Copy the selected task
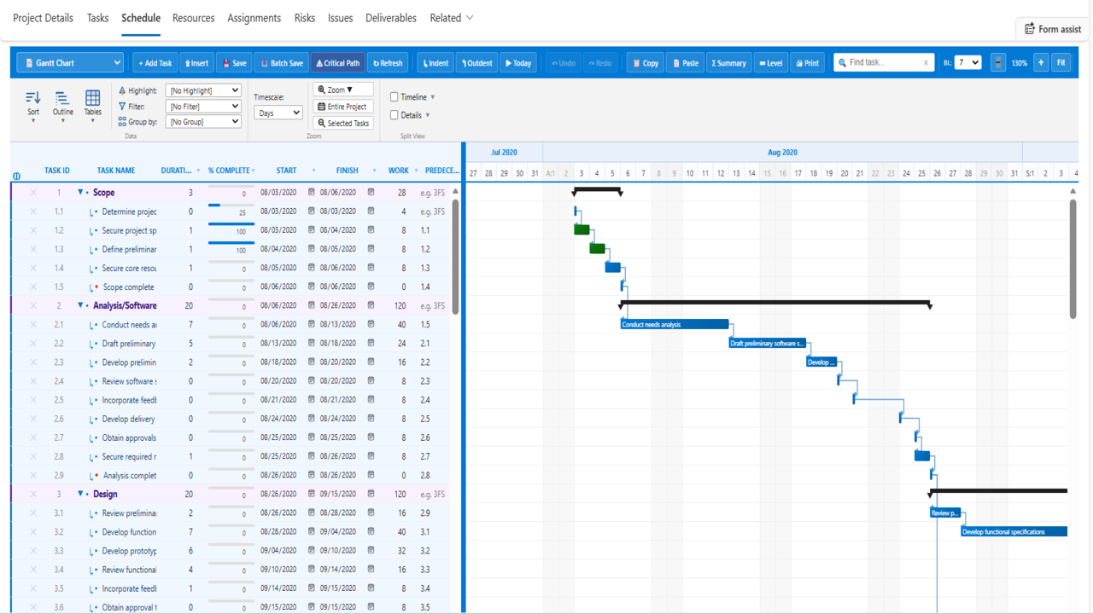 point(646,63)
